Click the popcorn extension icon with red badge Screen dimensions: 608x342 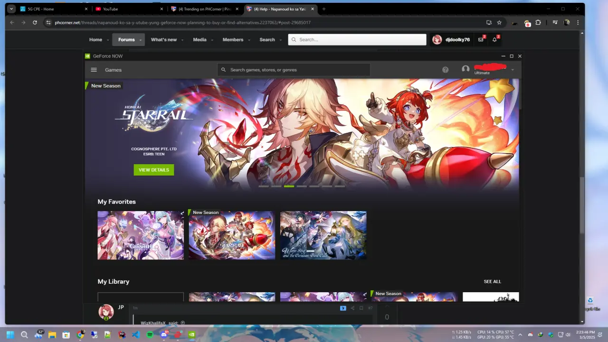pos(527,23)
